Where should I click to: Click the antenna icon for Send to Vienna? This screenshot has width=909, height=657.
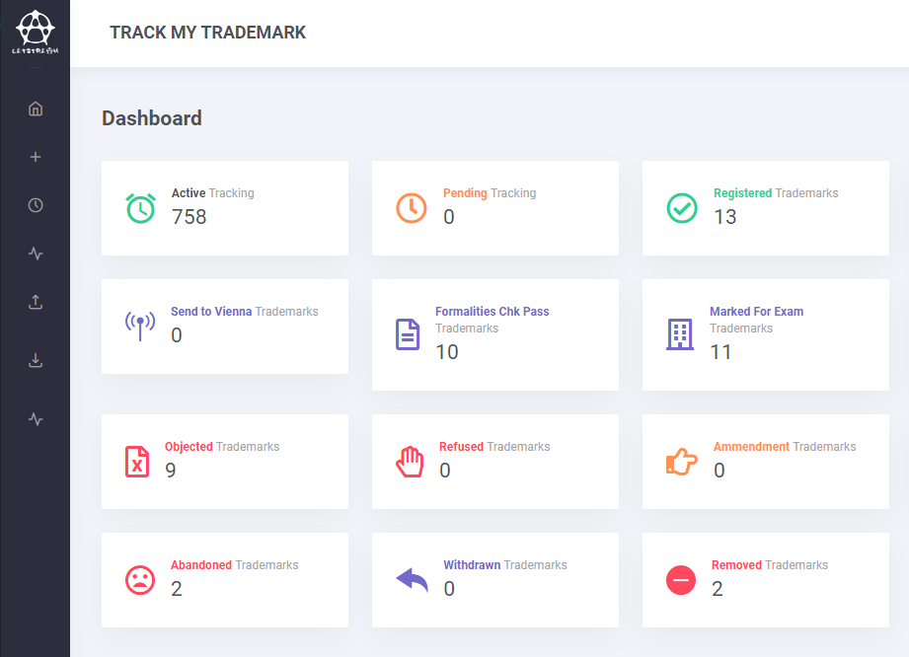140,327
